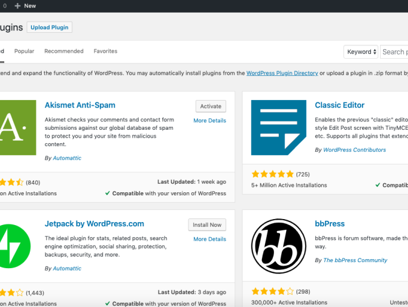Open the Akismet Anti-Spam green logo thumbnail
The image size is (408, 307).
tap(18, 127)
